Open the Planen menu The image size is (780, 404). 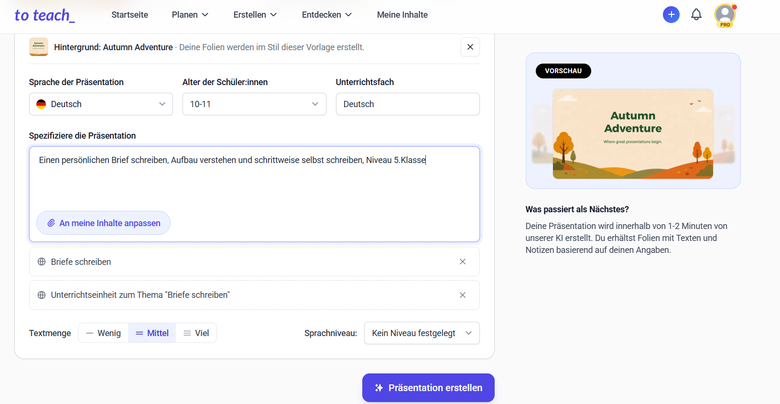click(190, 15)
